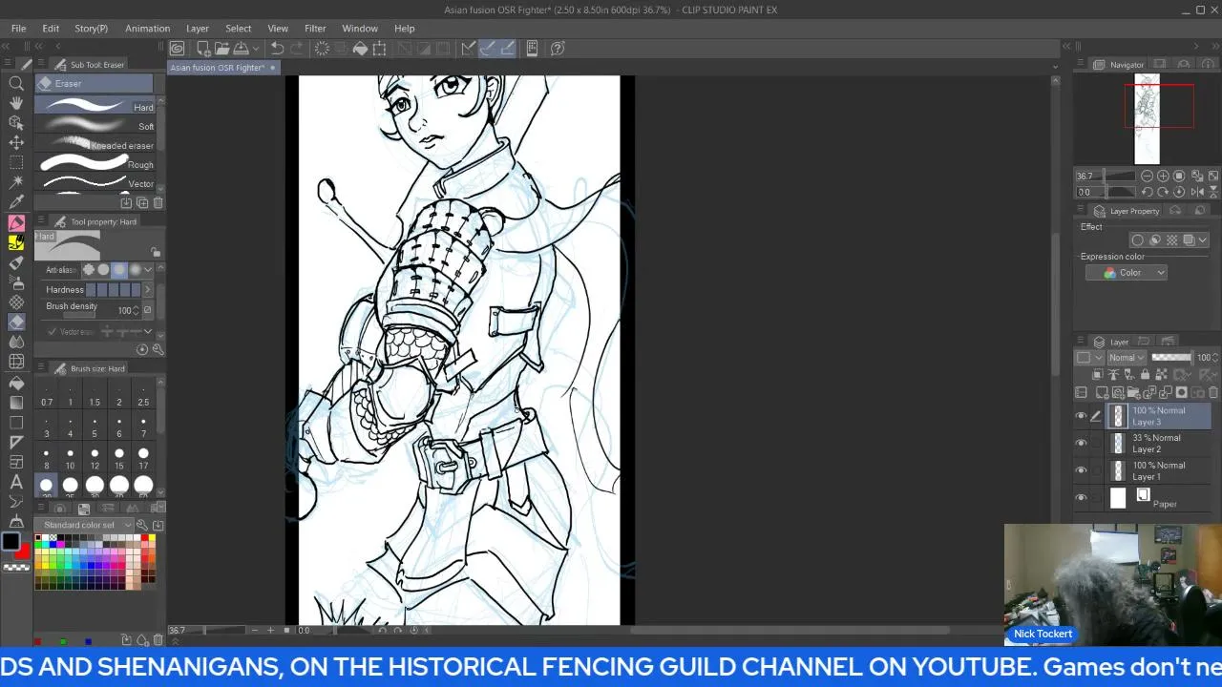This screenshot has height=687, width=1222.
Task: Select the strongest Anti-aliasing option
Action: coord(134,270)
